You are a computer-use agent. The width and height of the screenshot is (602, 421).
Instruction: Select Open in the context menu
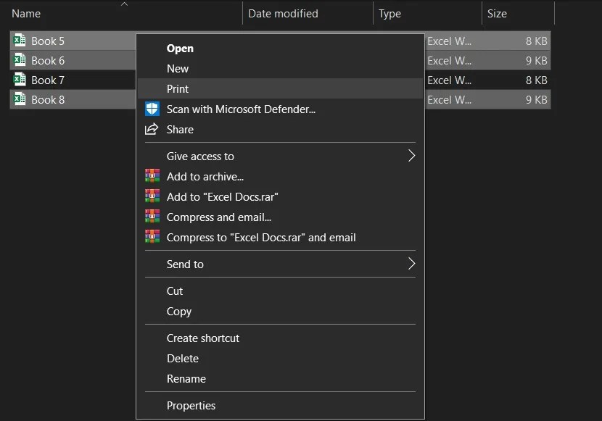click(180, 48)
